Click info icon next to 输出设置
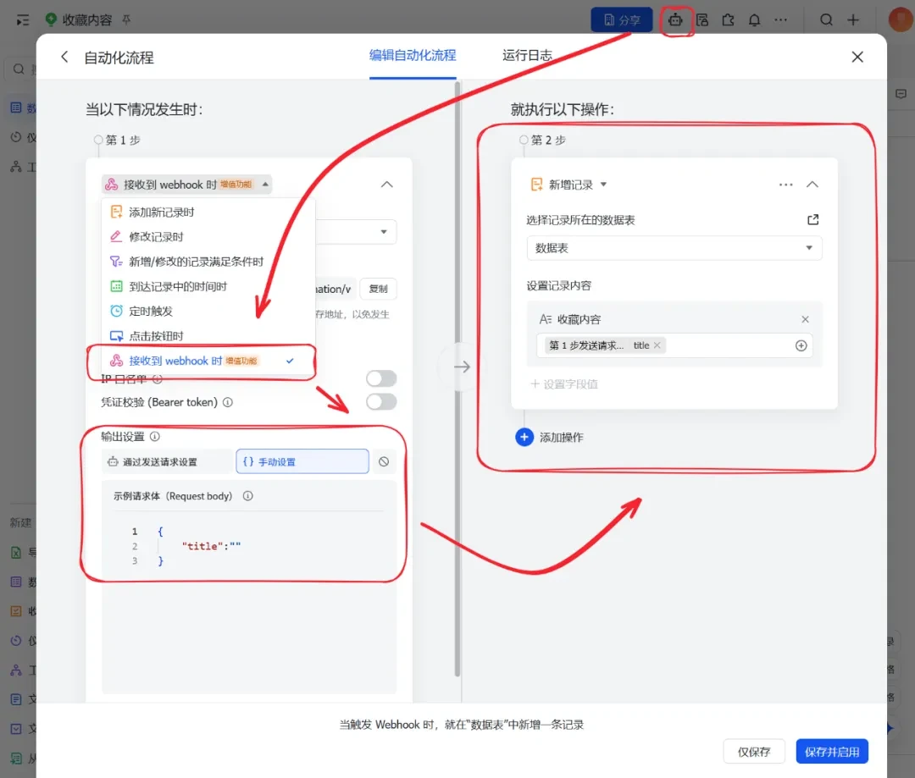915x778 pixels. pyautogui.click(x=155, y=436)
